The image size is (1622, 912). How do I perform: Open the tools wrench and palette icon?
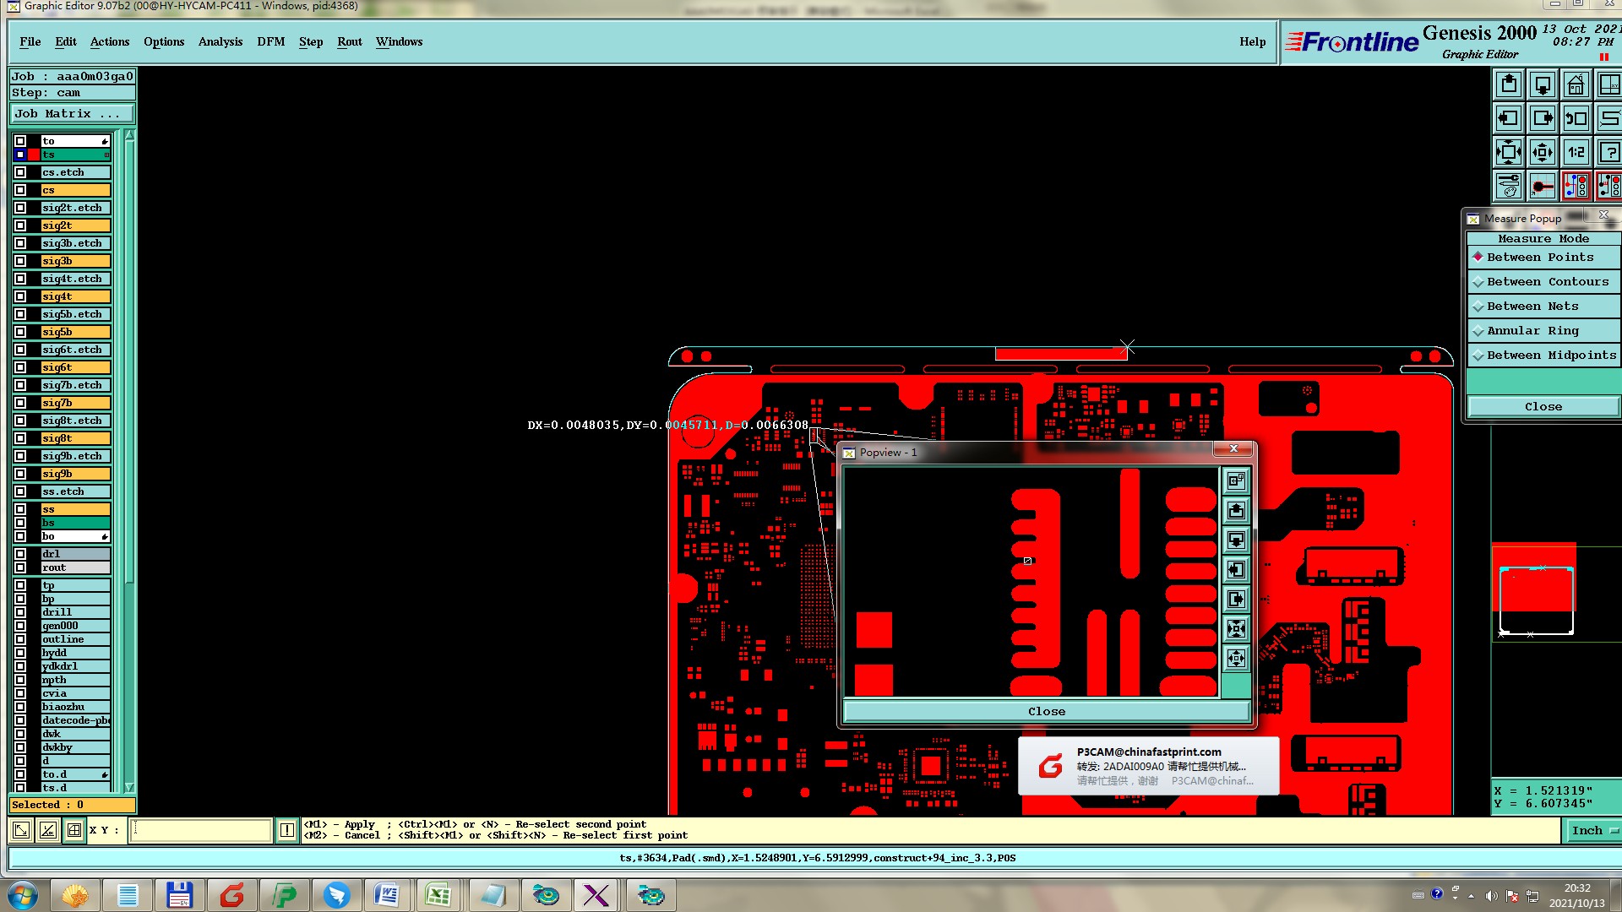tap(1509, 186)
